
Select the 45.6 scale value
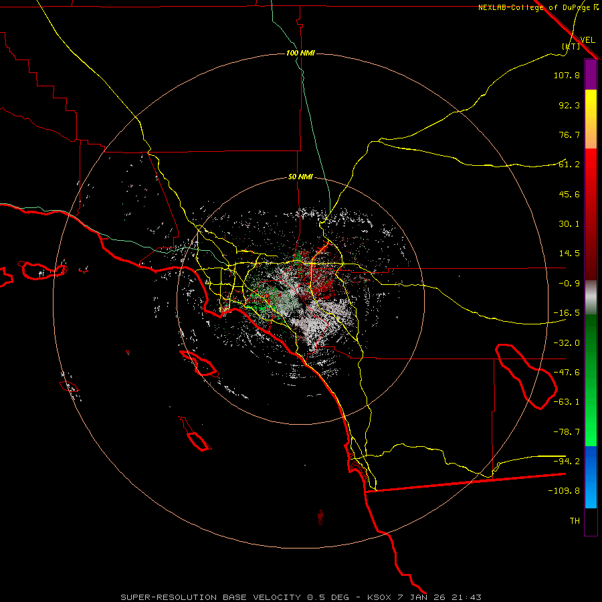pyautogui.click(x=569, y=194)
